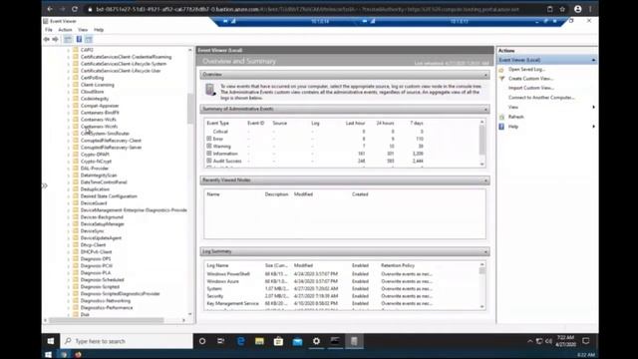The height and width of the screenshot is (359, 638).
Task: Open the browser profile icon
Action: (578, 9)
